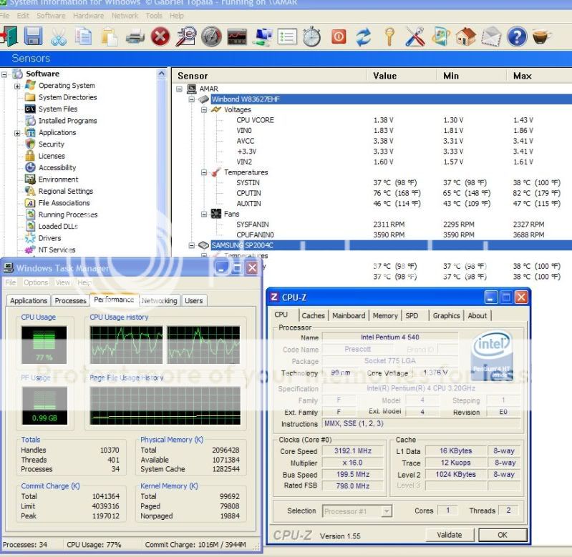Click the clipboard paste icon

click(x=109, y=36)
